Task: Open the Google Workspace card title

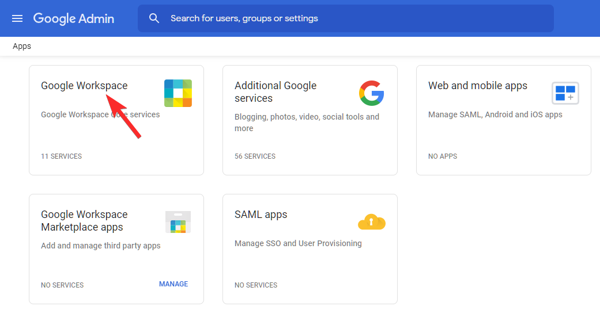Action: (x=84, y=86)
